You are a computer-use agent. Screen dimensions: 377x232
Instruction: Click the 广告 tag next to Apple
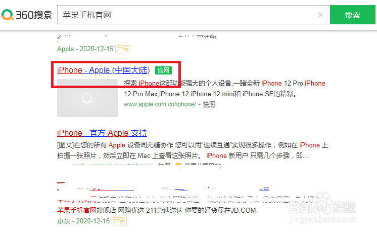123,49
